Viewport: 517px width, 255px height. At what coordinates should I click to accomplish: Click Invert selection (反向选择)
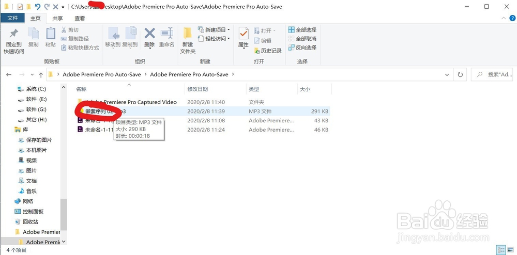pos(302,47)
